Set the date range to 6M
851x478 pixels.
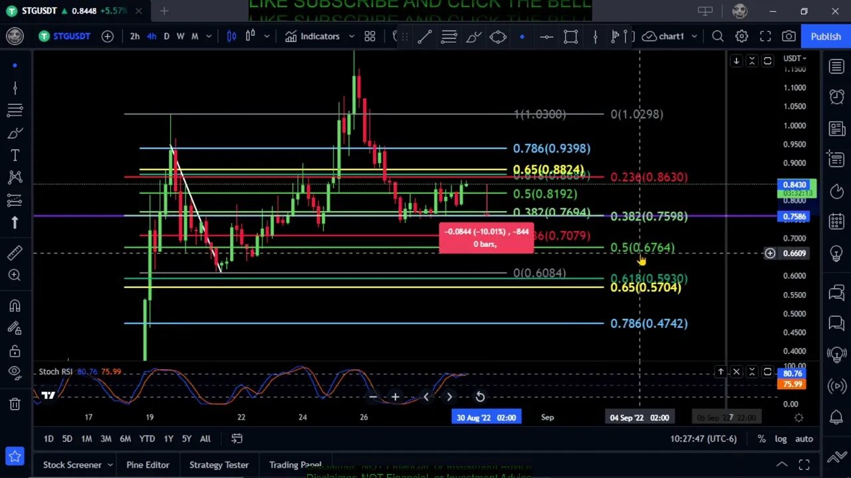(125, 439)
